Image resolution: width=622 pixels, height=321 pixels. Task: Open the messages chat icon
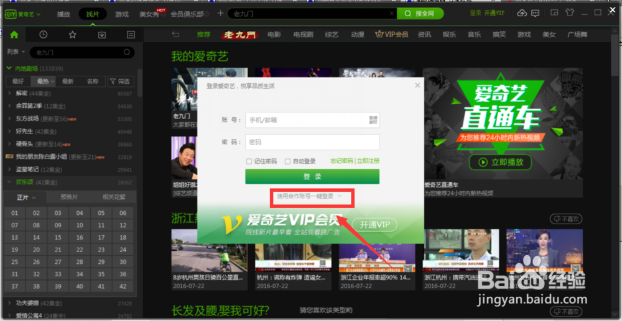click(535, 13)
